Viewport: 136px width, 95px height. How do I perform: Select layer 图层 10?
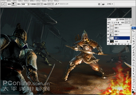pos(120,31)
